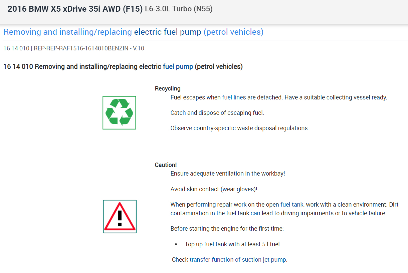Click the 'Recycling' section heading
The image size is (408, 273).
tap(168, 88)
